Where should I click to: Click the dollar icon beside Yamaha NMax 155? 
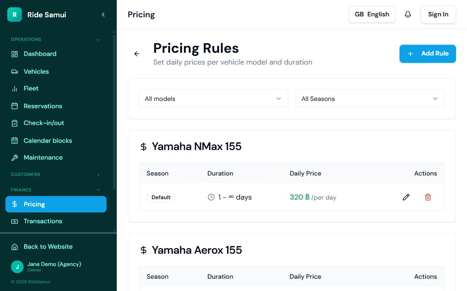[x=144, y=147]
